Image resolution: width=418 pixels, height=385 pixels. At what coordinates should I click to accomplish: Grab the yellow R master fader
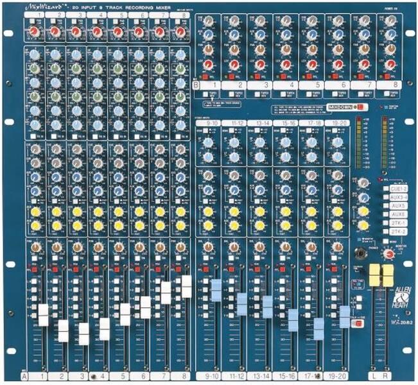tap(388, 275)
